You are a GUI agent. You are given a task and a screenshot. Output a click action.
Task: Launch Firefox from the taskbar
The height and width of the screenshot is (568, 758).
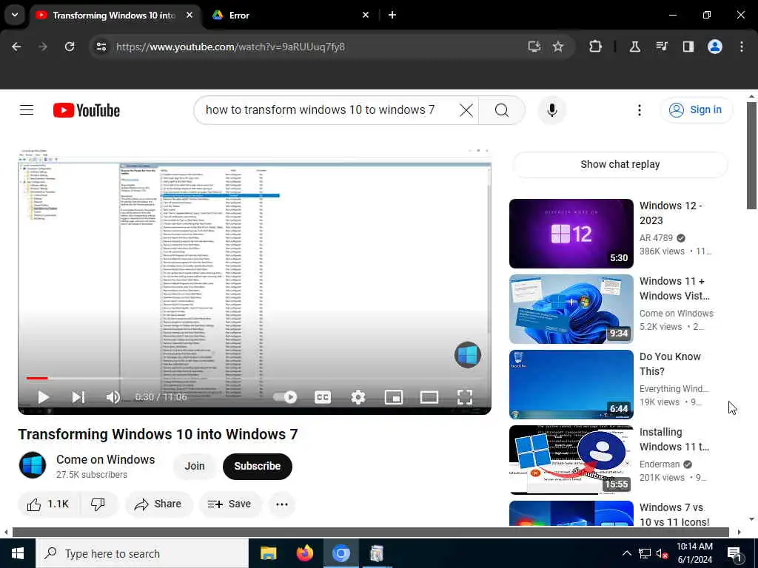304,553
